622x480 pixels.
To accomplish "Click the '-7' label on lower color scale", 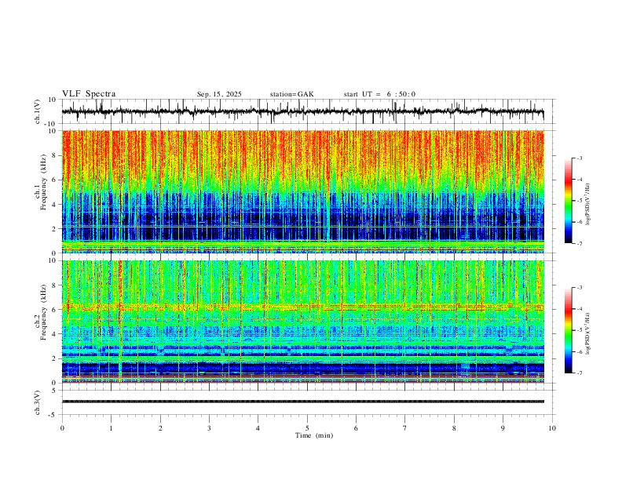I will 580,373.
